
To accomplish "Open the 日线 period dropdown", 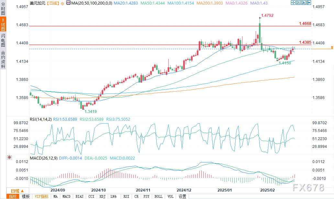I will [15, 191].
